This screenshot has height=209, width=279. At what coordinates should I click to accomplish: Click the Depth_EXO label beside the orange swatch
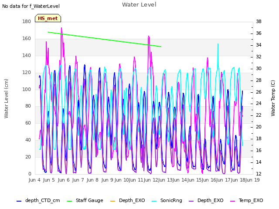tap(132, 200)
